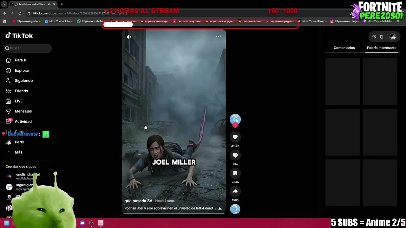Open site information icon in address bar
The width and height of the screenshot is (406, 228).
[29, 13]
